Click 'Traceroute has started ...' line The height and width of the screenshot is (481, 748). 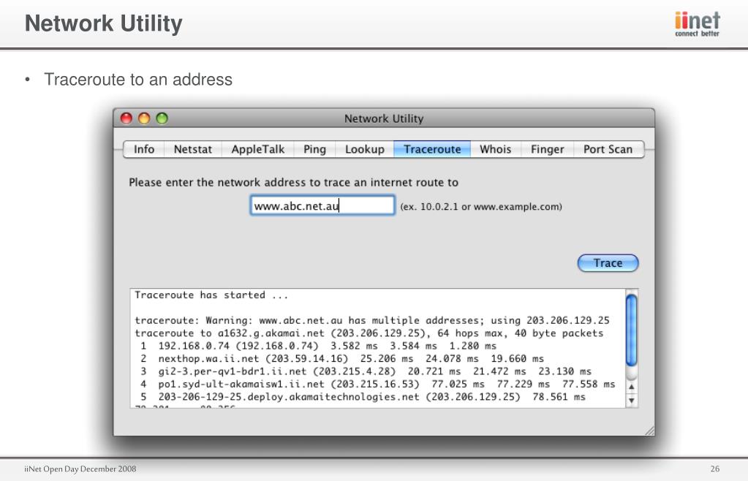click(x=211, y=295)
